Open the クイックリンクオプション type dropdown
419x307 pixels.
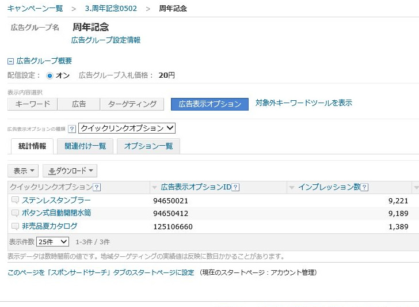click(127, 128)
